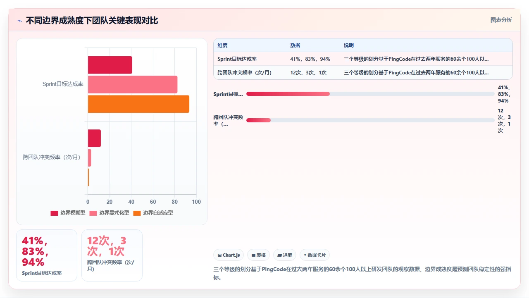Click the orange 边界自适应型 legend swatch

pyautogui.click(x=137, y=213)
